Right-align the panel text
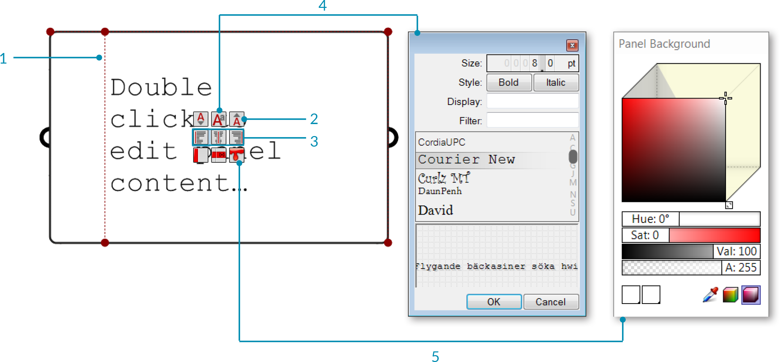Image resolution: width=780 pixels, height=362 pixels. coord(237,137)
